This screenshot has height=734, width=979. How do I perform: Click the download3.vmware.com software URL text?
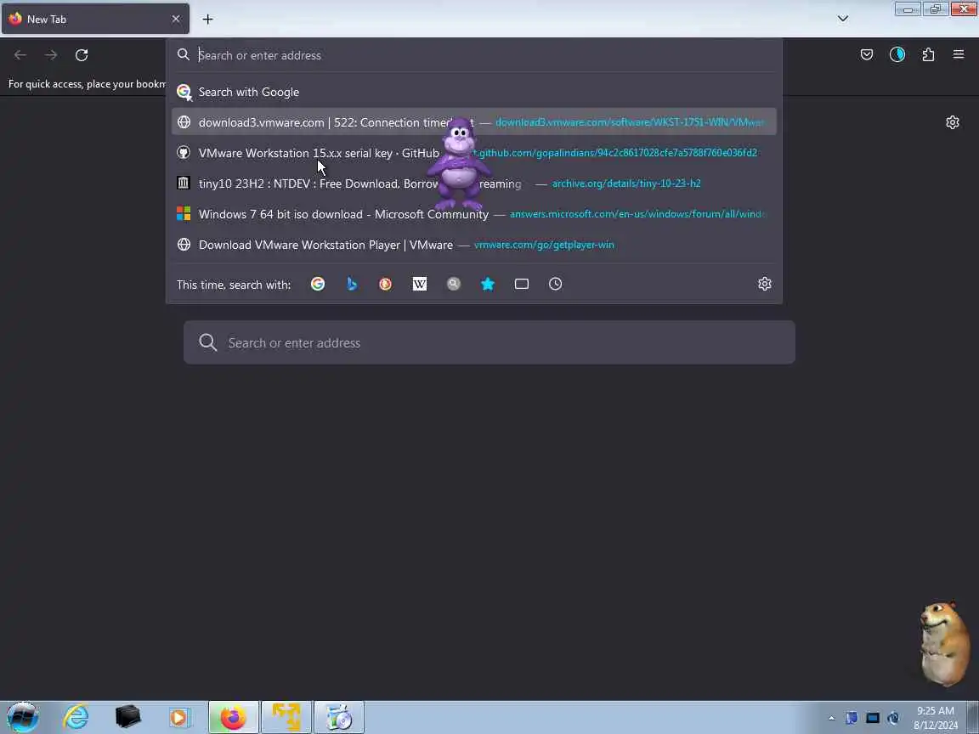click(630, 121)
